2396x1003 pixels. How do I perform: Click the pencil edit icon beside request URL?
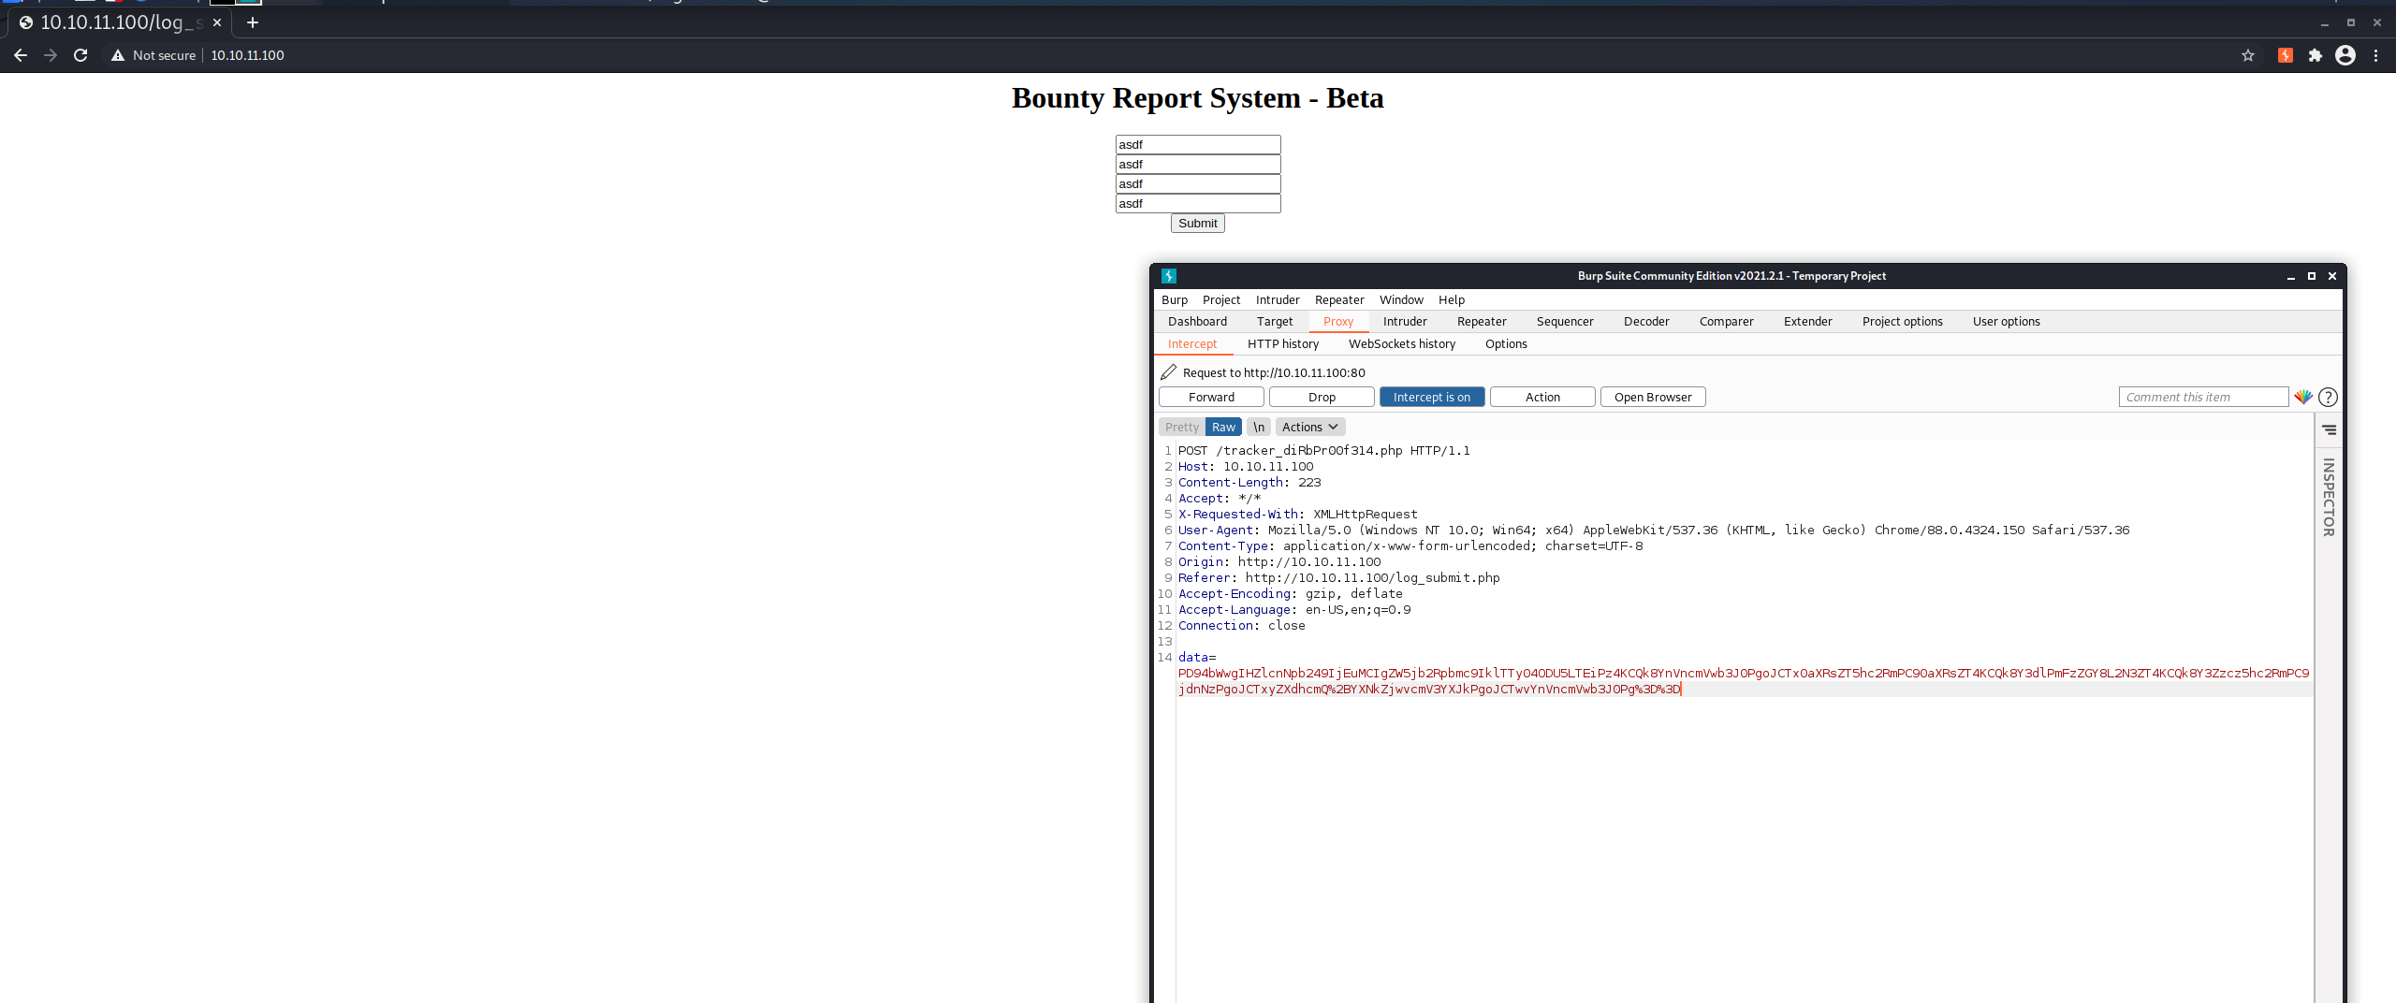tap(1168, 372)
